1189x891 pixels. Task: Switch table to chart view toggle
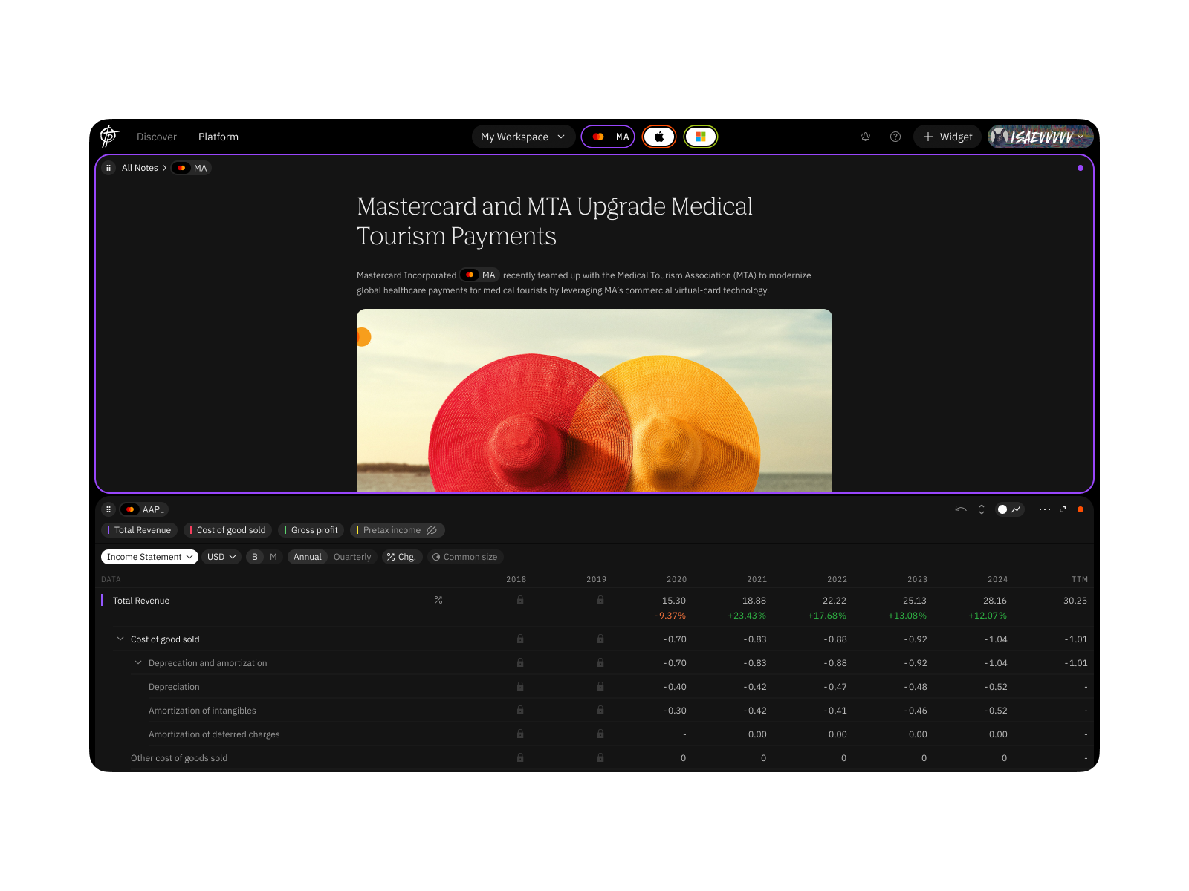pos(1016,509)
